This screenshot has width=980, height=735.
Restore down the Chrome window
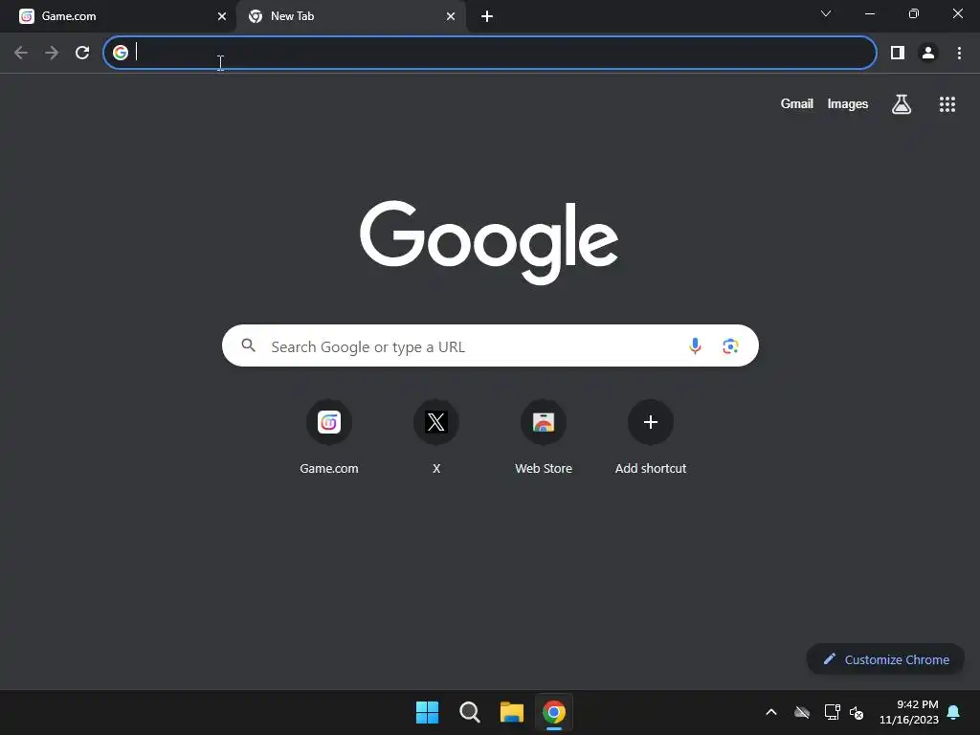click(913, 13)
